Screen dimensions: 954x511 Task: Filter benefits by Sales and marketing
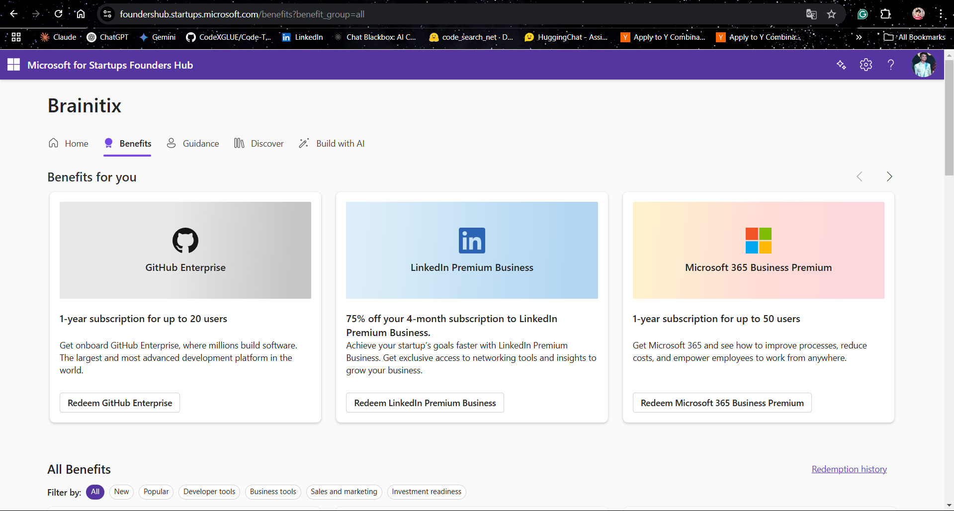[344, 492]
